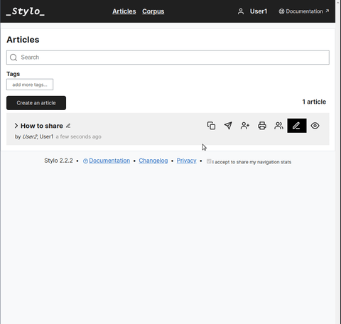Click Create an article button
Viewport: 341px width, 324px height.
pyautogui.click(x=36, y=103)
